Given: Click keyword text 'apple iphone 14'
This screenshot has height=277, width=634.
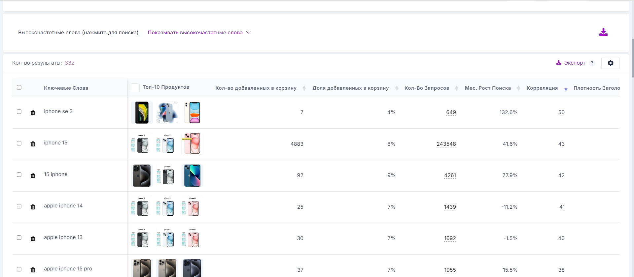Looking at the screenshot, I should (63, 206).
